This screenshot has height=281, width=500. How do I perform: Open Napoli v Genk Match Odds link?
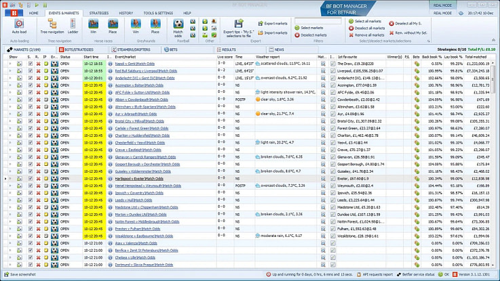134,64
